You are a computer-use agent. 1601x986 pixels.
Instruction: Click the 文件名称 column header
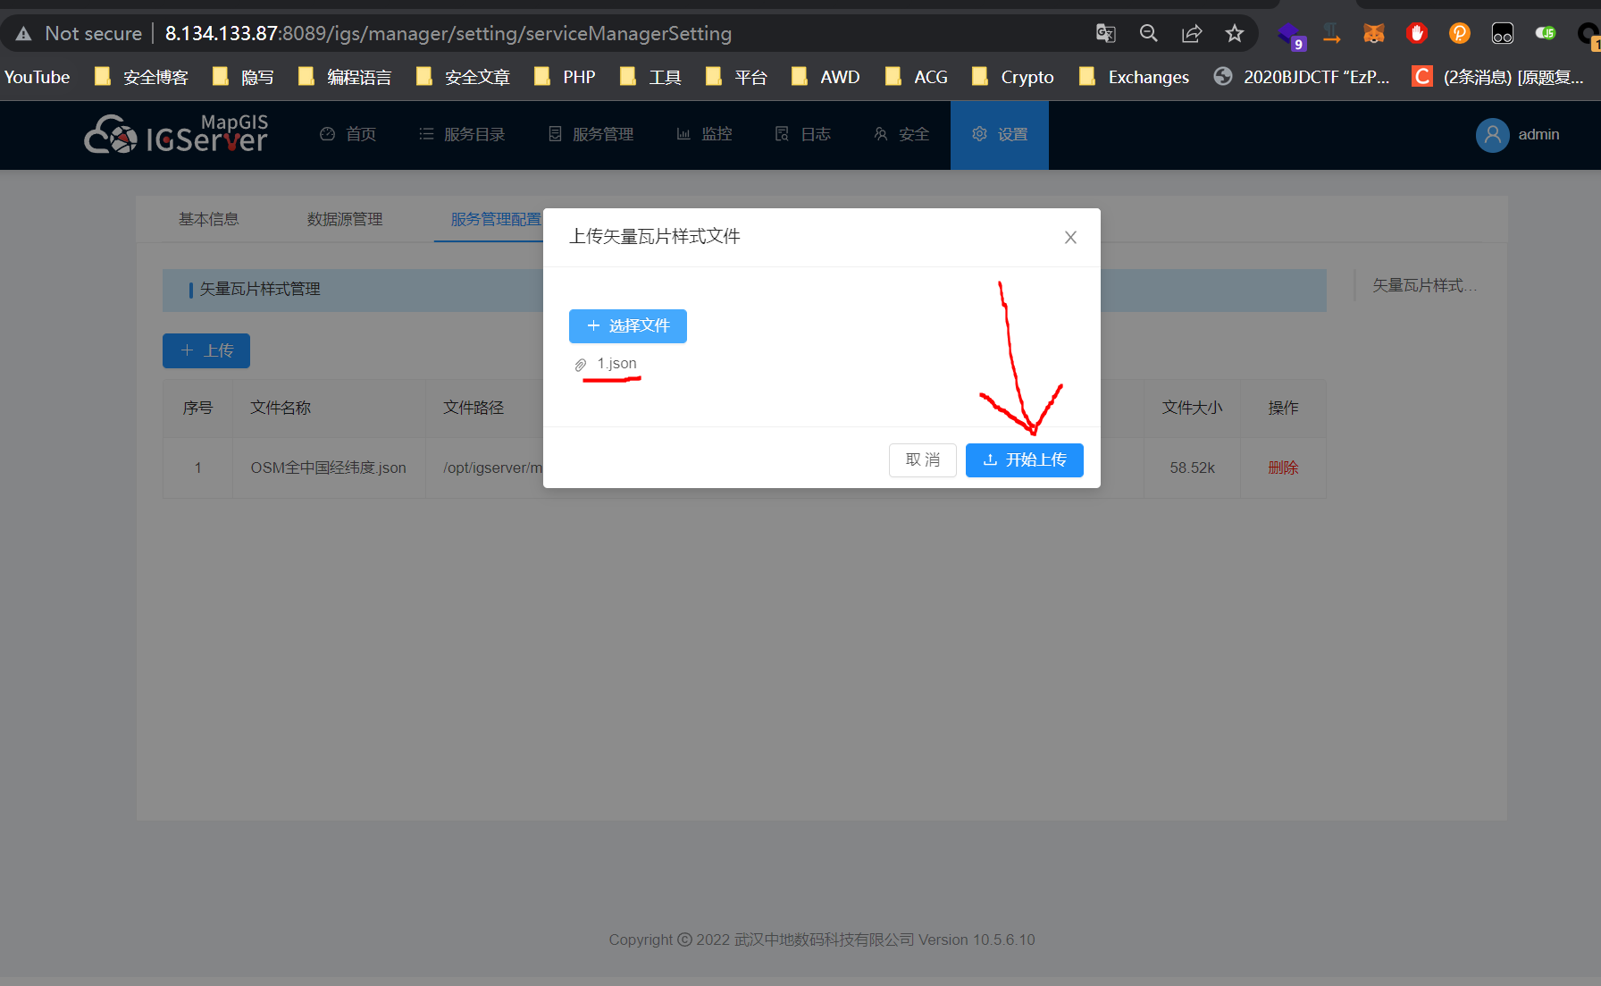pyautogui.click(x=281, y=408)
